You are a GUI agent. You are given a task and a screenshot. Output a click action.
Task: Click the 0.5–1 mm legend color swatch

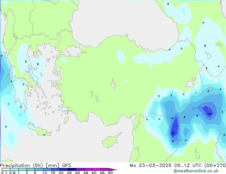coord(14,169)
